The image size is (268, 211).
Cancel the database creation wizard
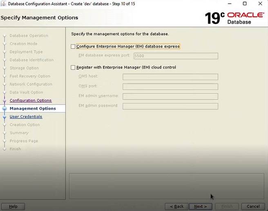(x=253, y=207)
